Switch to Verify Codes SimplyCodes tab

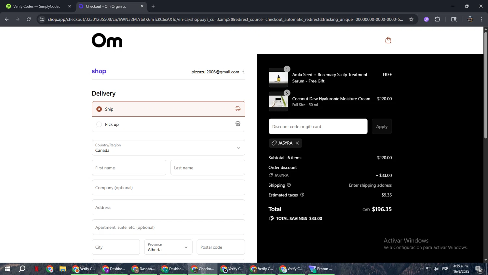pos(36,6)
